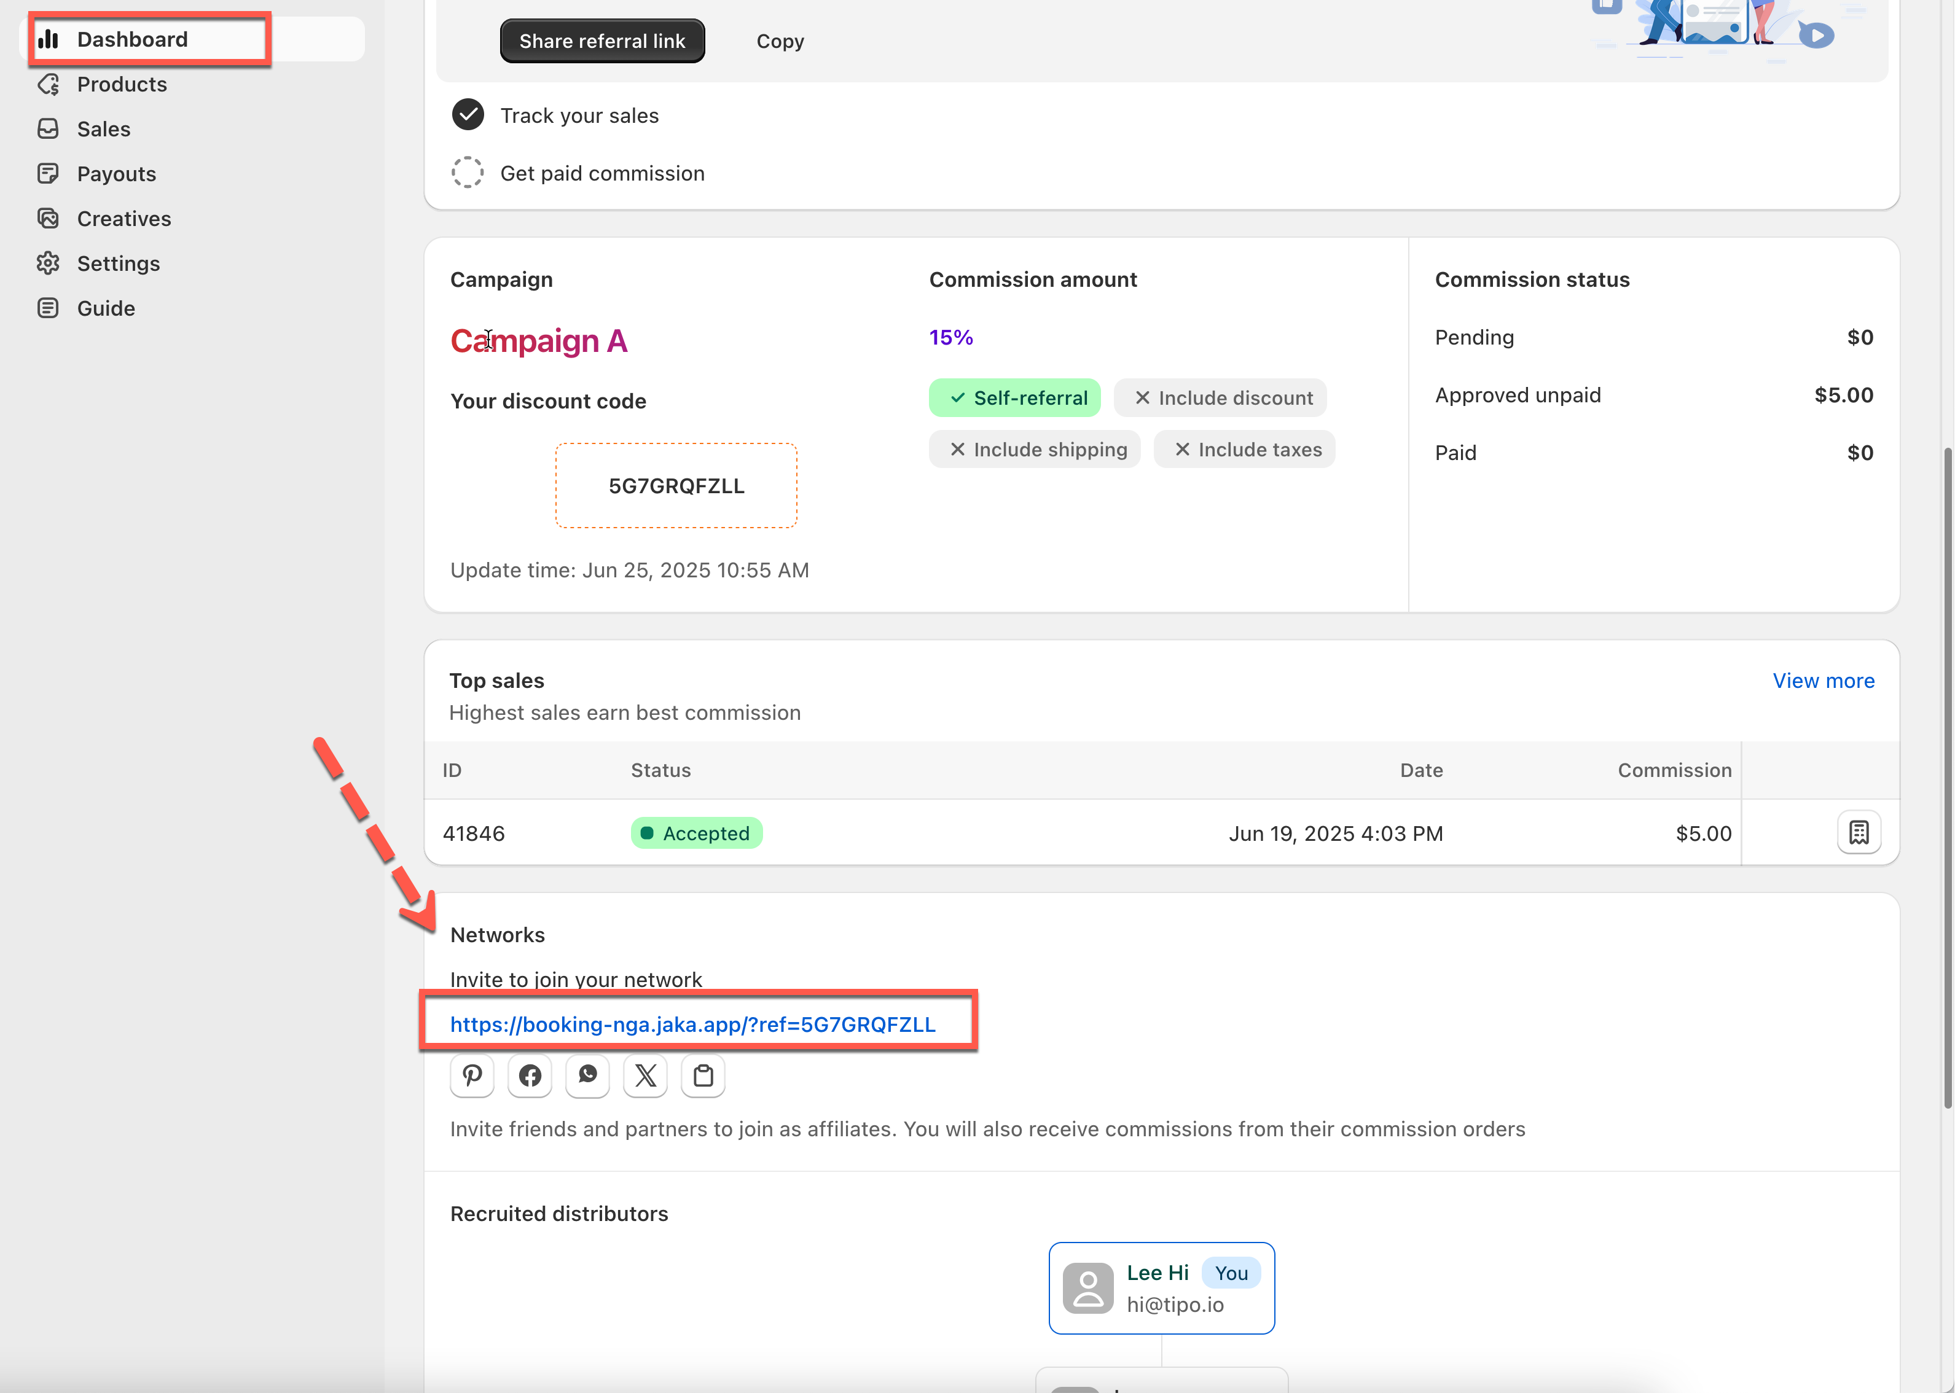
Task: Open the Products menu item
Action: click(122, 84)
